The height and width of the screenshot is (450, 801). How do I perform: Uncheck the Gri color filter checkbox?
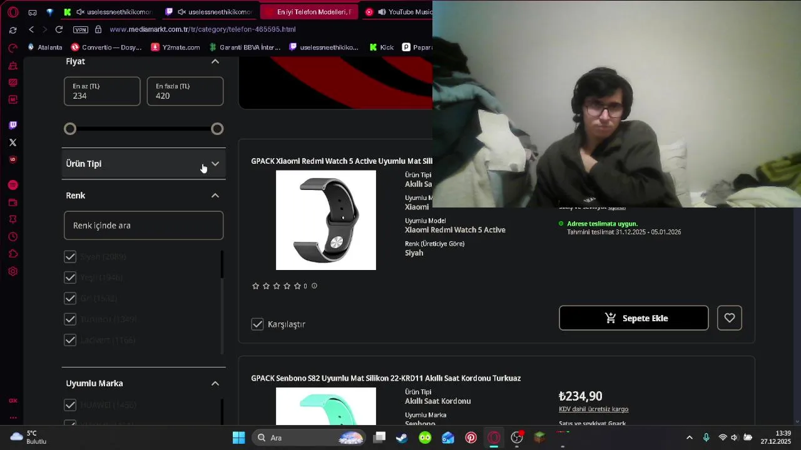click(x=70, y=299)
